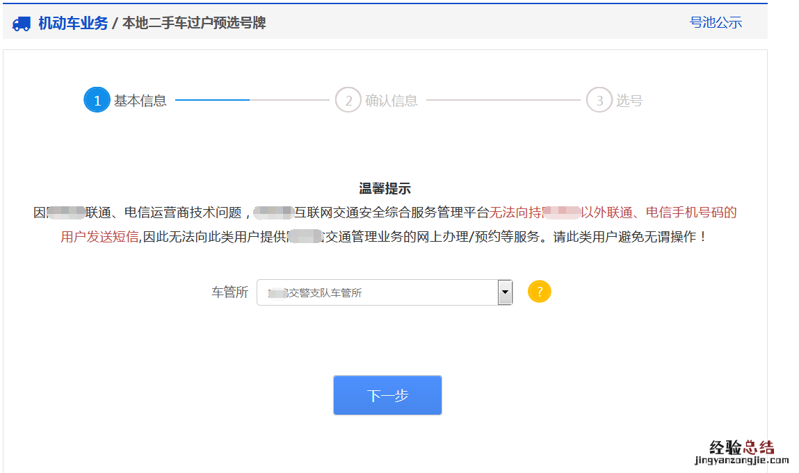Select the step 3 circle icon

pyautogui.click(x=599, y=100)
